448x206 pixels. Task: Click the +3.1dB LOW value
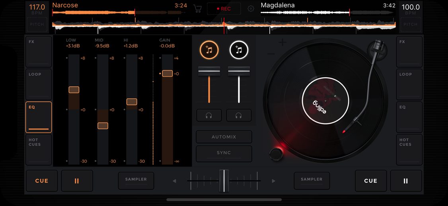[x=73, y=46]
